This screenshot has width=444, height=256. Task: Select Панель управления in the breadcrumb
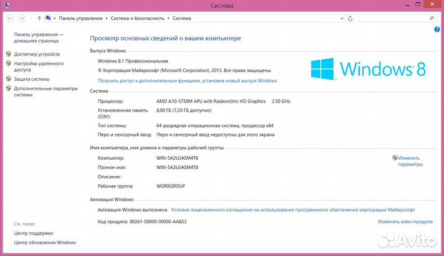(81, 19)
